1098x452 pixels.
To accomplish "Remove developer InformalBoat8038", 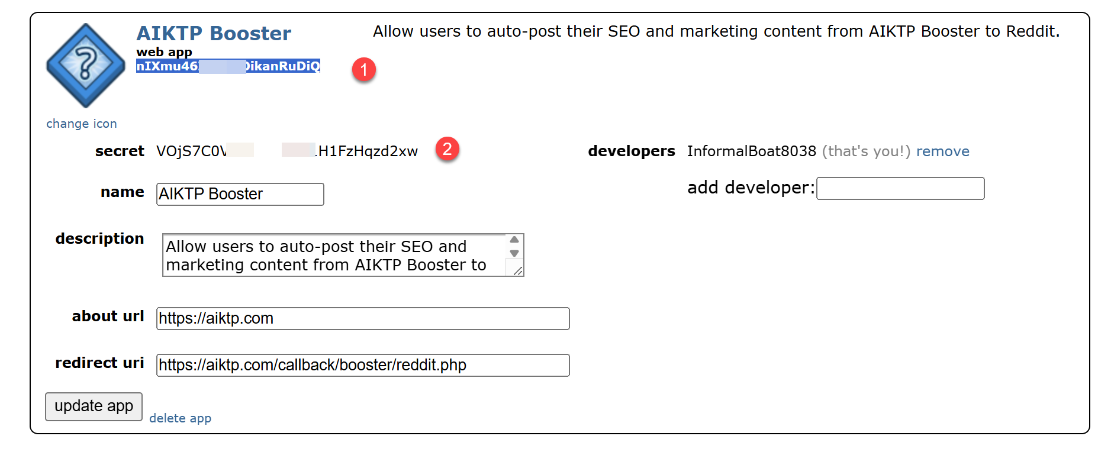I will coord(942,151).
